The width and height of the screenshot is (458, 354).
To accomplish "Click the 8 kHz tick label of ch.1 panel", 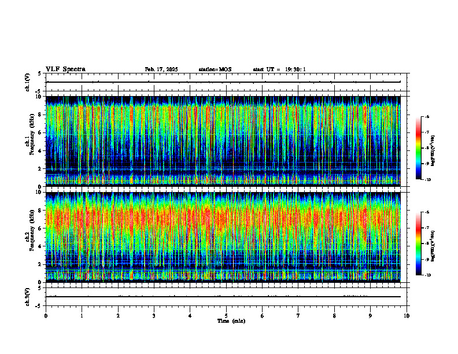I will (x=40, y=115).
